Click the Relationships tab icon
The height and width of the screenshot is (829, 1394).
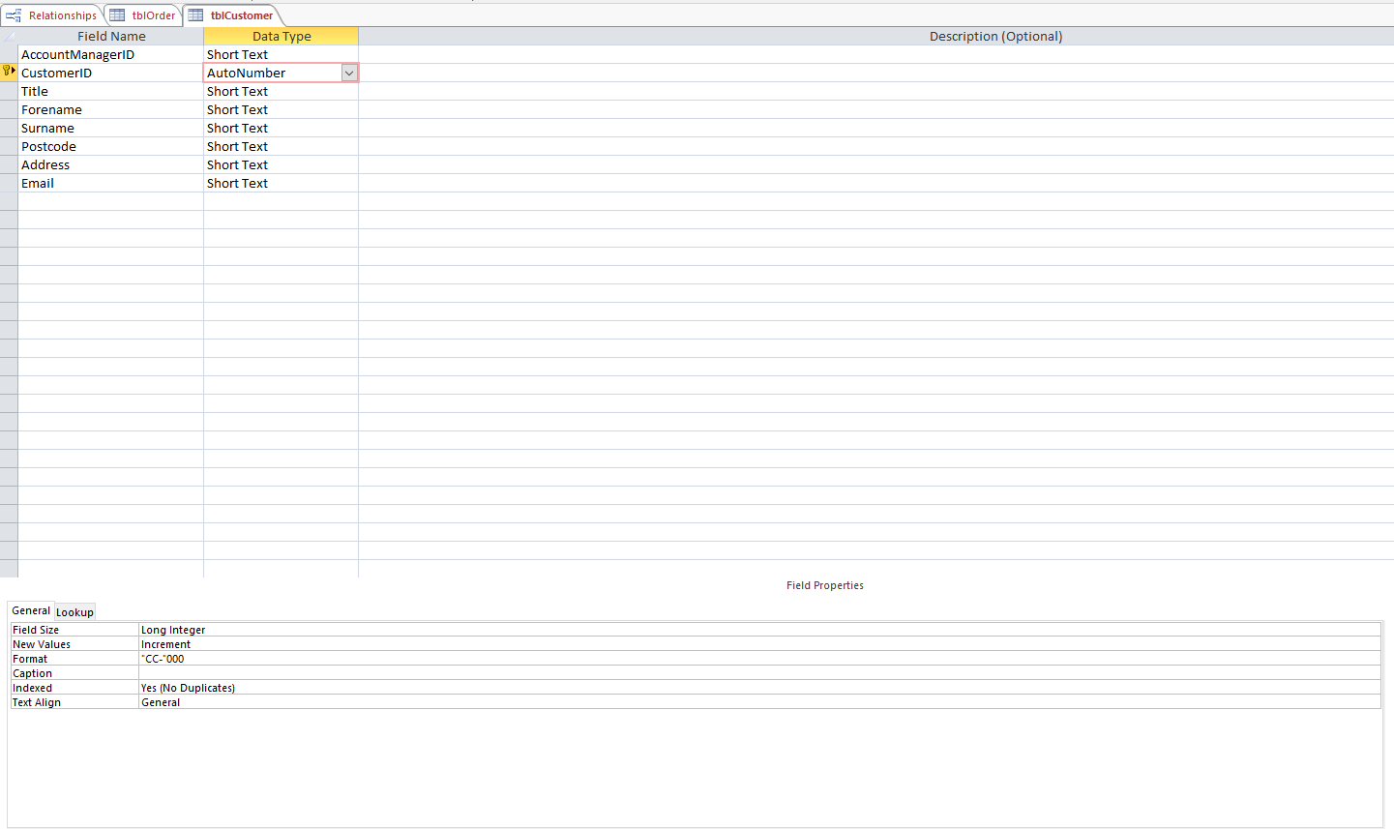14,15
